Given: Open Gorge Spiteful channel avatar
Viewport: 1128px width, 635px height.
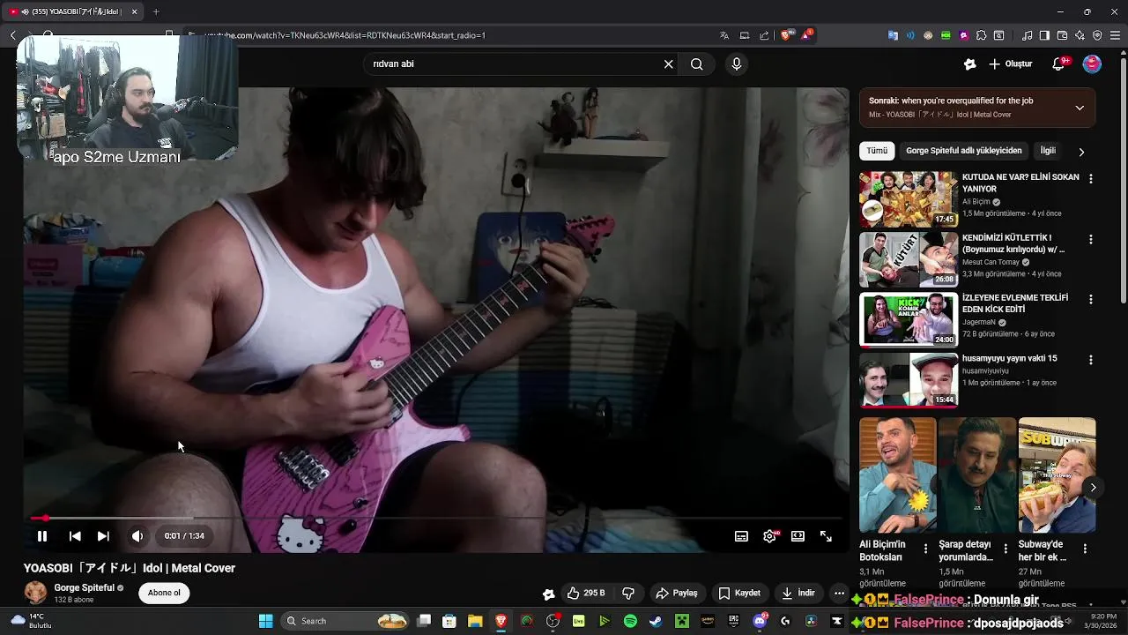Looking at the screenshot, I should pyautogui.click(x=35, y=593).
